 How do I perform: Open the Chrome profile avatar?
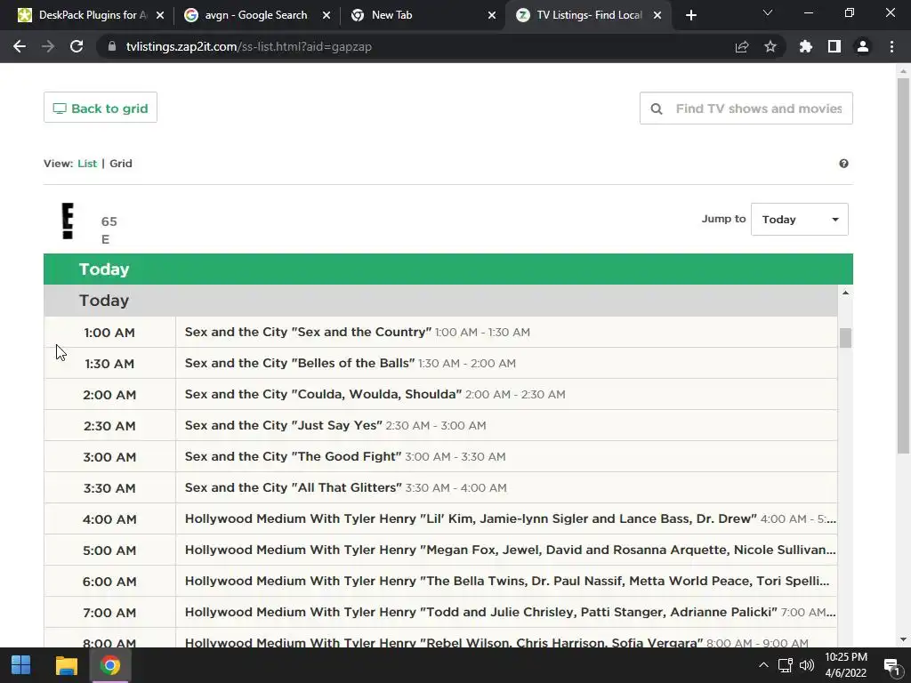coord(863,46)
